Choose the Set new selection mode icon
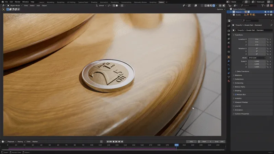The image size is (274, 154). click(x=8, y=9)
